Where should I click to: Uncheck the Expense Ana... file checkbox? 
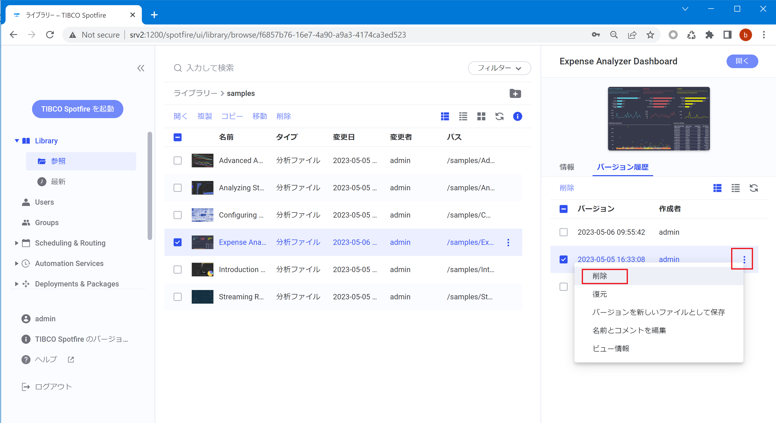point(178,243)
